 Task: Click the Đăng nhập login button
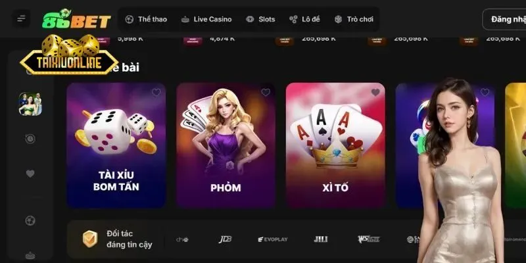tap(504, 20)
